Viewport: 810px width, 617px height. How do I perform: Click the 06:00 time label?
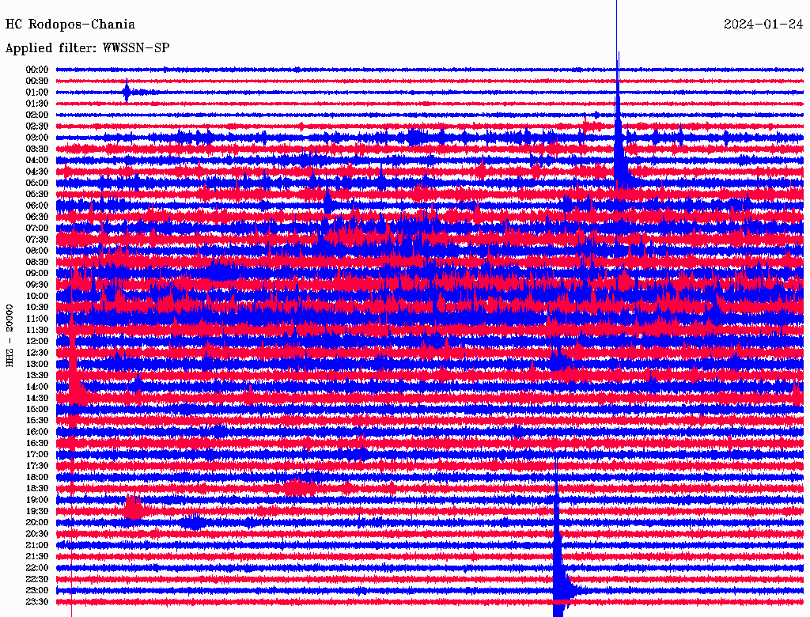pyautogui.click(x=37, y=205)
